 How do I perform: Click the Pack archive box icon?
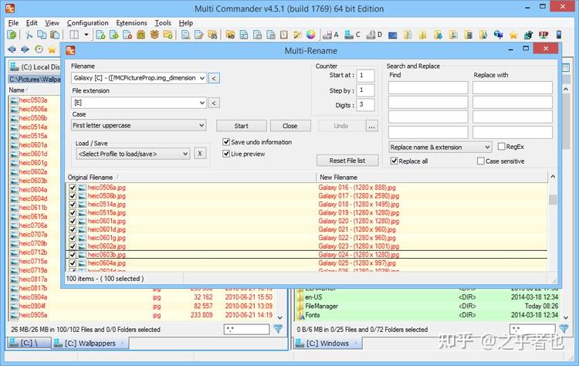141,35
